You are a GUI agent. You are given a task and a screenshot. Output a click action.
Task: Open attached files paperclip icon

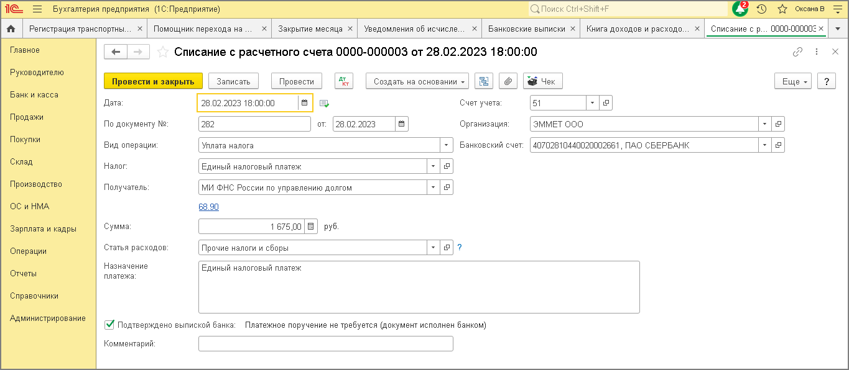point(508,81)
